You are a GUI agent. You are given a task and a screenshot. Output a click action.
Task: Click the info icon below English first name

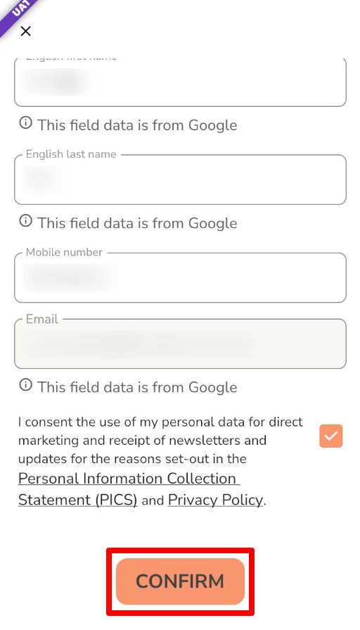26,122
